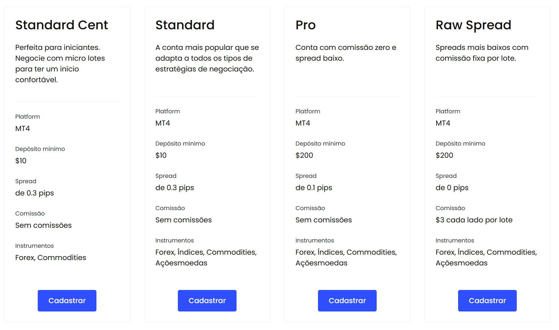Click 'Forex, Commodities' instruments in Standard Cent

click(x=51, y=257)
